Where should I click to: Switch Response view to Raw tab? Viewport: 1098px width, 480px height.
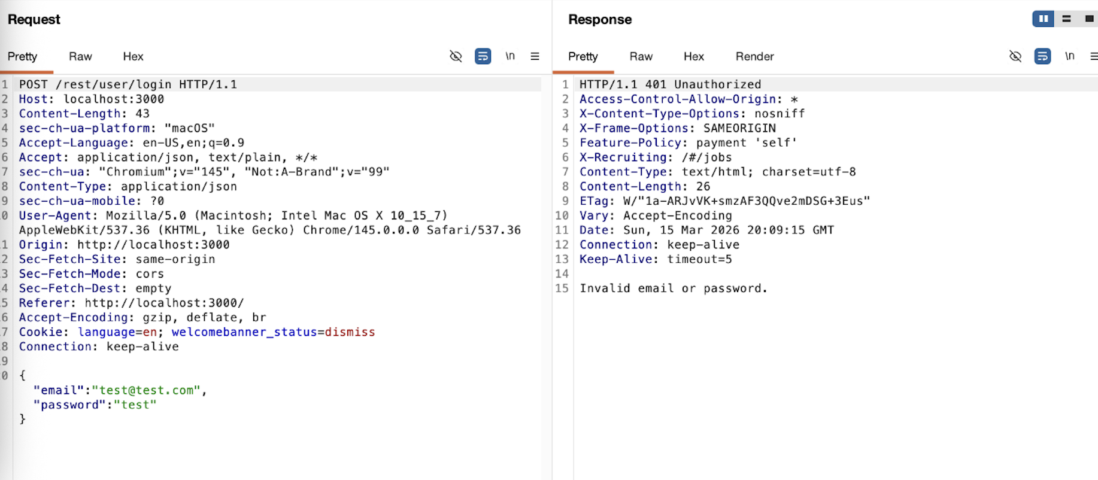pyautogui.click(x=641, y=56)
